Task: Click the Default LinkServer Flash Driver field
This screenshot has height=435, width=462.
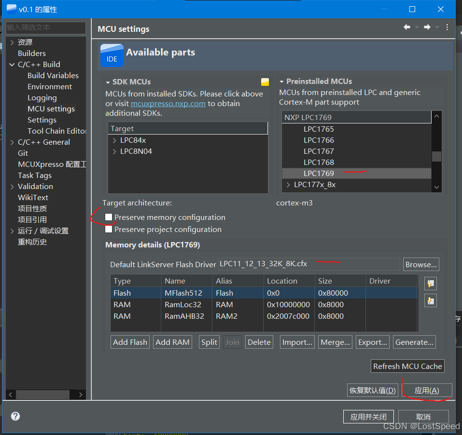Action: tap(309, 264)
